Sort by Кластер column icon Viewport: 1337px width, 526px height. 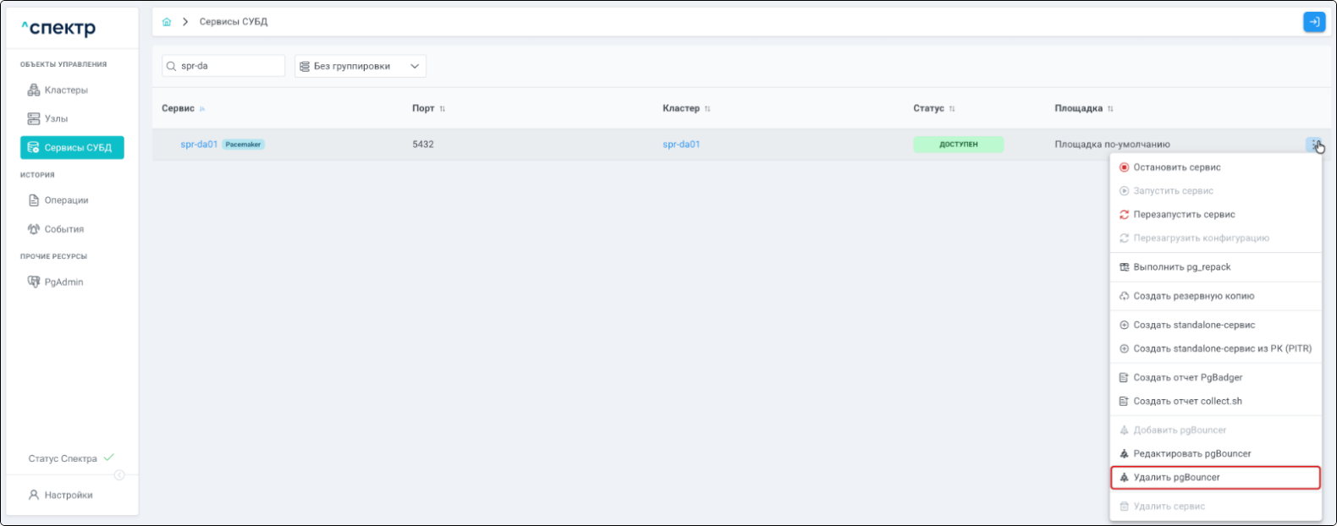tap(707, 109)
